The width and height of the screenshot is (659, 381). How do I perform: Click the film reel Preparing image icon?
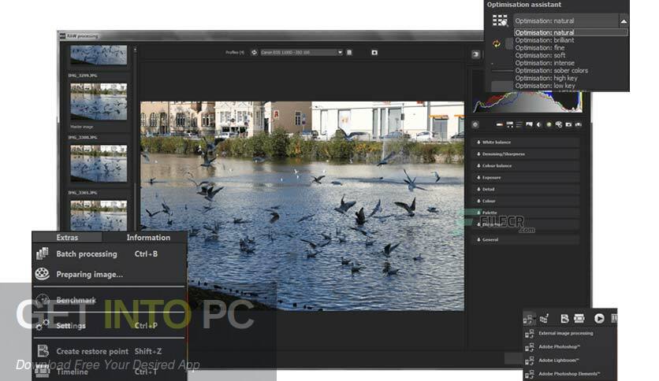pos(42,274)
